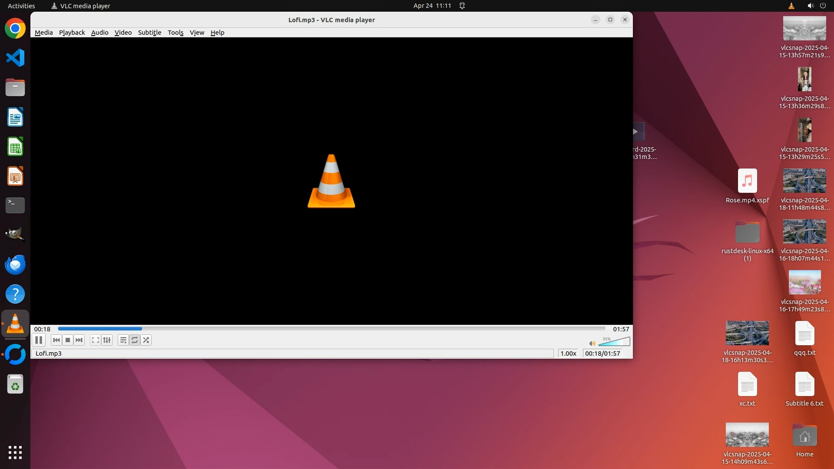
Task: Open VLC tray icon in top bar
Action: click(x=791, y=6)
